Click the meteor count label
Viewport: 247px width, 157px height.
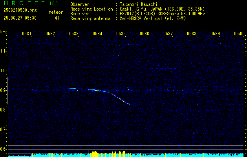(56, 12)
